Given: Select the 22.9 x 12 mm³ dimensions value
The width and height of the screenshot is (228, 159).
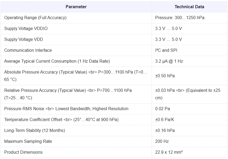Looking at the screenshot, I should tap(169, 152).
